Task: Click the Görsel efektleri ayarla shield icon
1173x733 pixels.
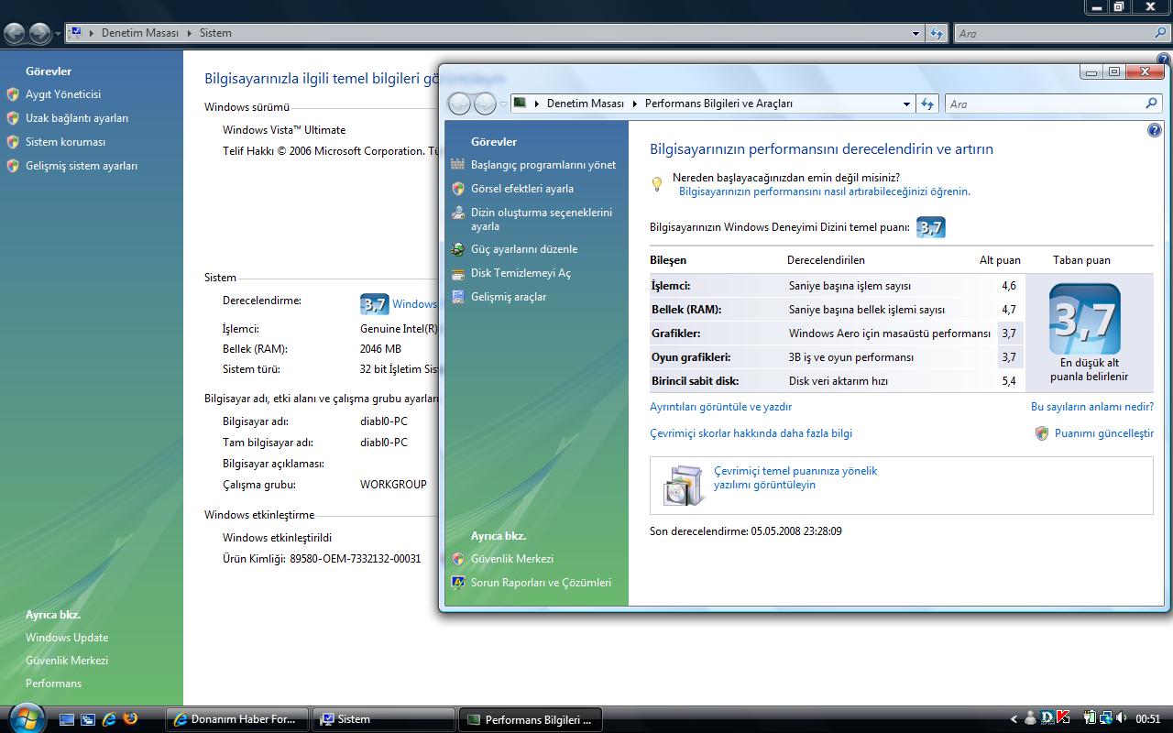Action: pos(458,189)
